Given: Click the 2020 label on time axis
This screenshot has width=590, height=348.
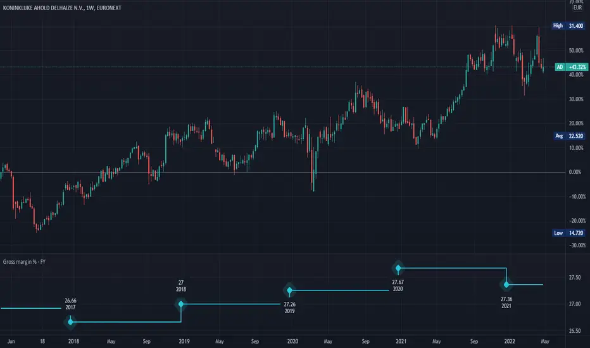Looking at the screenshot, I should pyautogui.click(x=292, y=342).
